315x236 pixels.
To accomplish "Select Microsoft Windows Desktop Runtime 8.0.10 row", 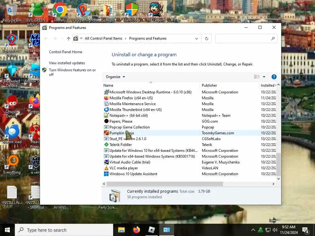I will tap(189, 92).
